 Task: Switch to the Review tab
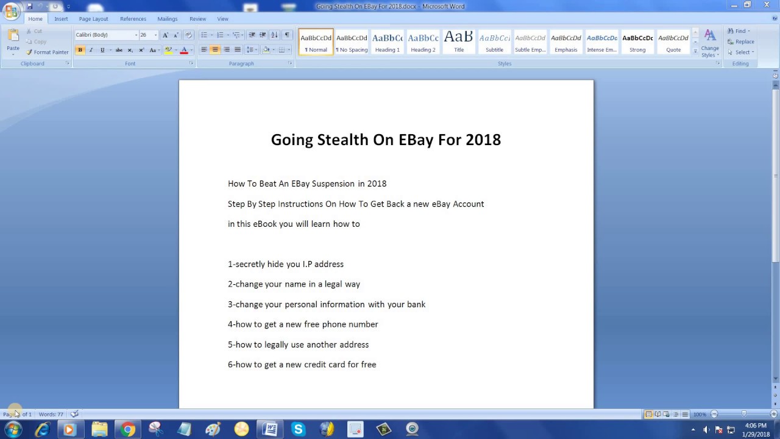coord(197,19)
